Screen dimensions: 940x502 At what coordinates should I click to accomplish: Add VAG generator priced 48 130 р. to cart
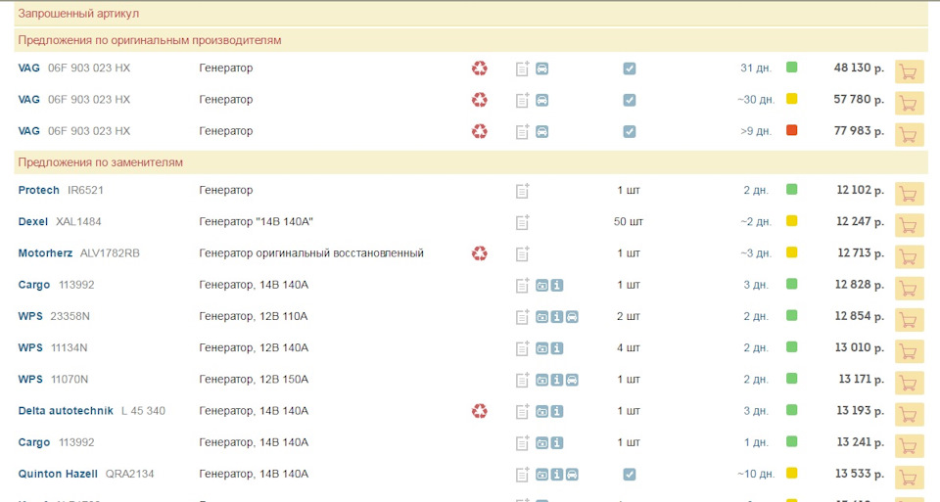tap(909, 71)
